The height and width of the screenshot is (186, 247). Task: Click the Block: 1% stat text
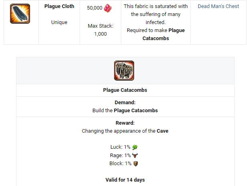tap(120, 164)
